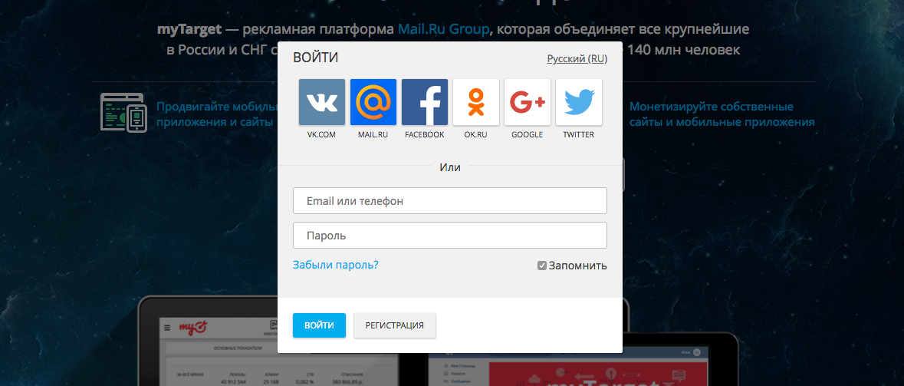
Task: Click the Email или телефон field
Action: (x=449, y=201)
